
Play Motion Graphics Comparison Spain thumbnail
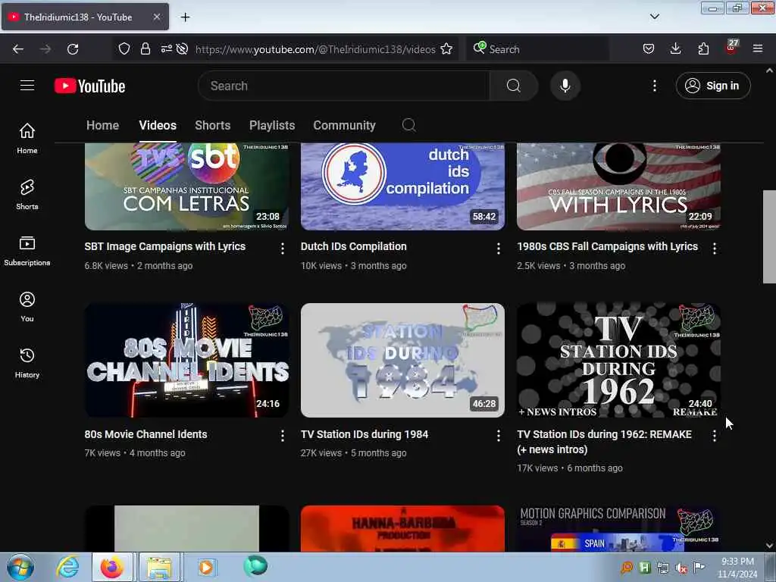[x=618, y=528]
